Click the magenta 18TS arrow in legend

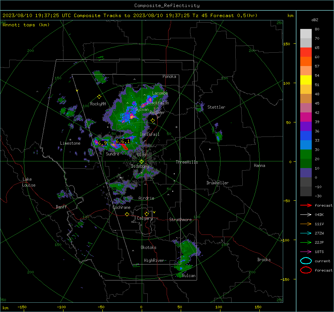306,252
